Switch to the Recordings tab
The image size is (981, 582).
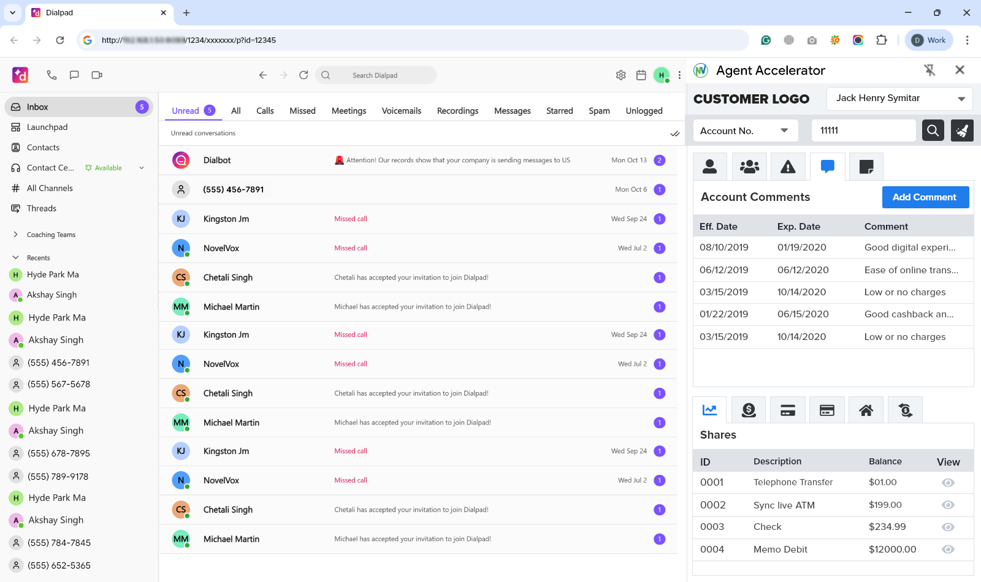(x=457, y=111)
